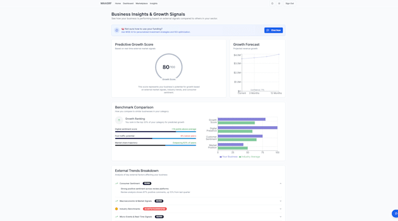398x221 pixels.
Task: Click the Growth Ranking up-arrow icon
Action: tap(119, 120)
